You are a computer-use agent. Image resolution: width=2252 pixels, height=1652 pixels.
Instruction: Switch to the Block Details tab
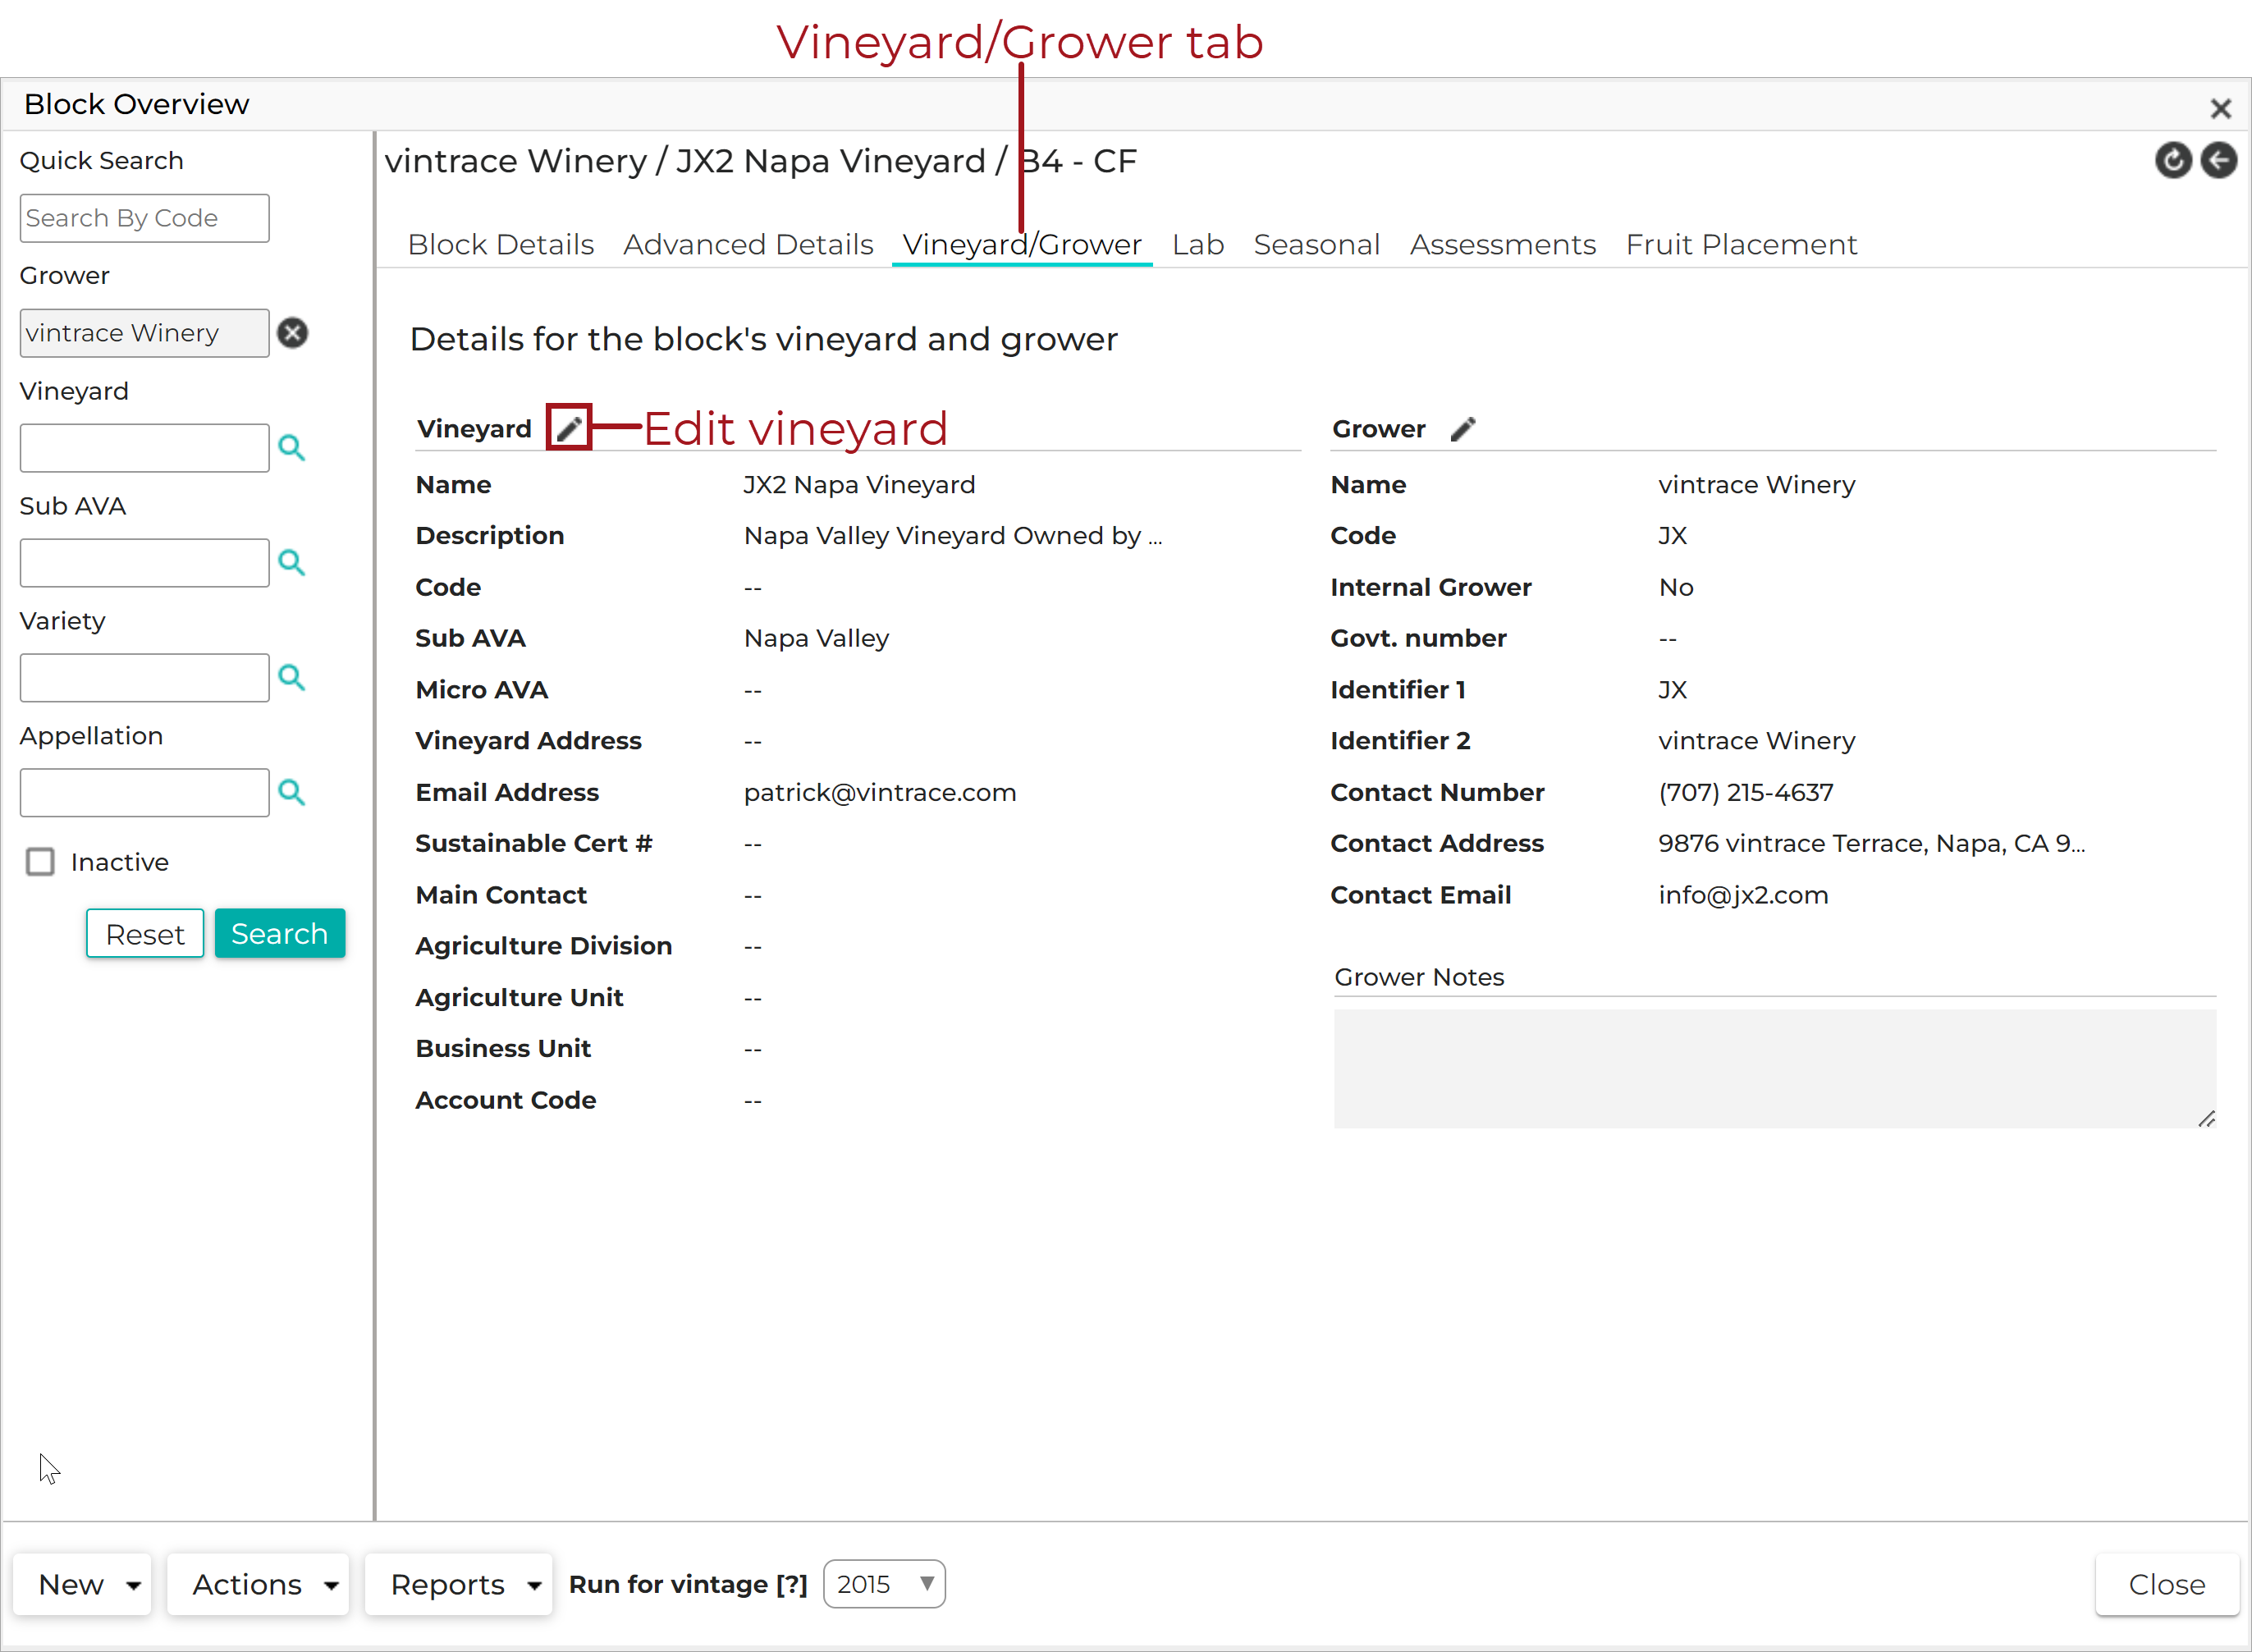(x=501, y=244)
